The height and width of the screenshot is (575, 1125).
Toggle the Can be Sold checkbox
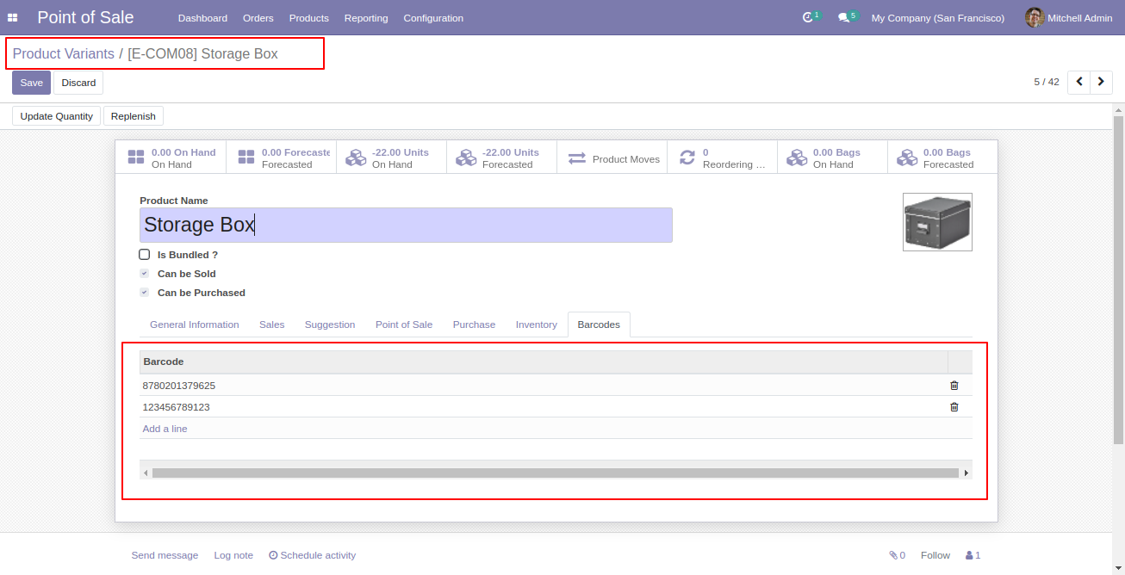145,274
